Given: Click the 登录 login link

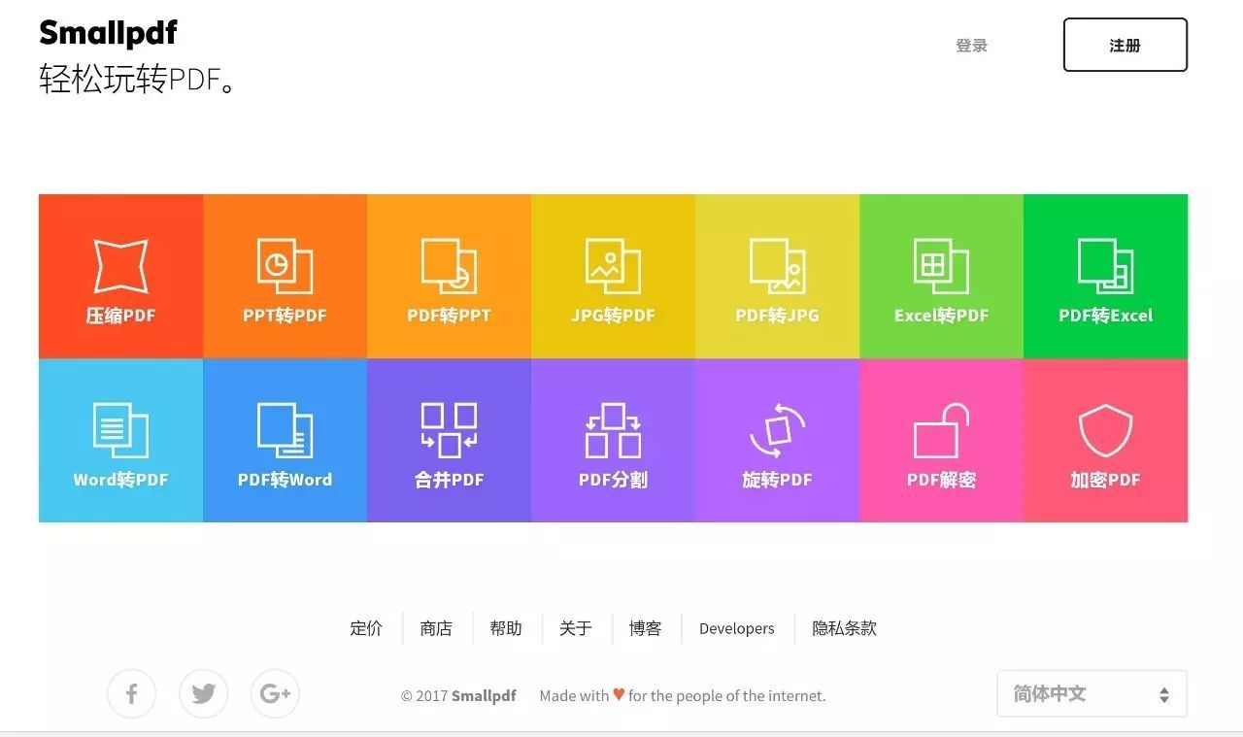Looking at the screenshot, I should 971,46.
